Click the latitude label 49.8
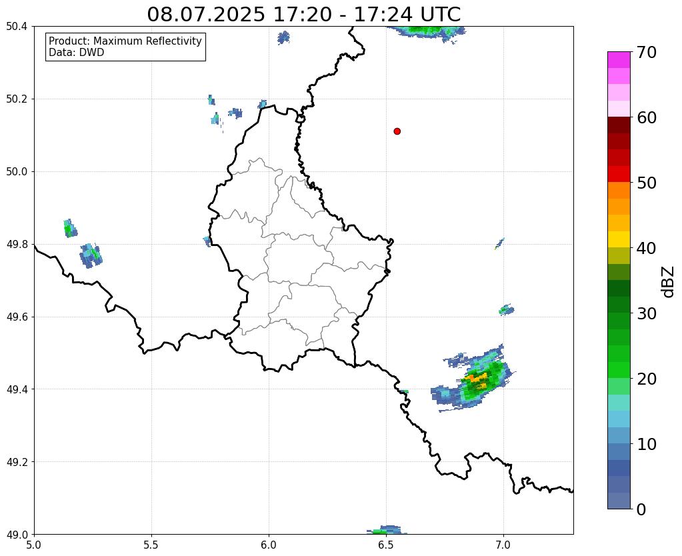Image resolution: width=682 pixels, height=556 pixels. coord(17,245)
